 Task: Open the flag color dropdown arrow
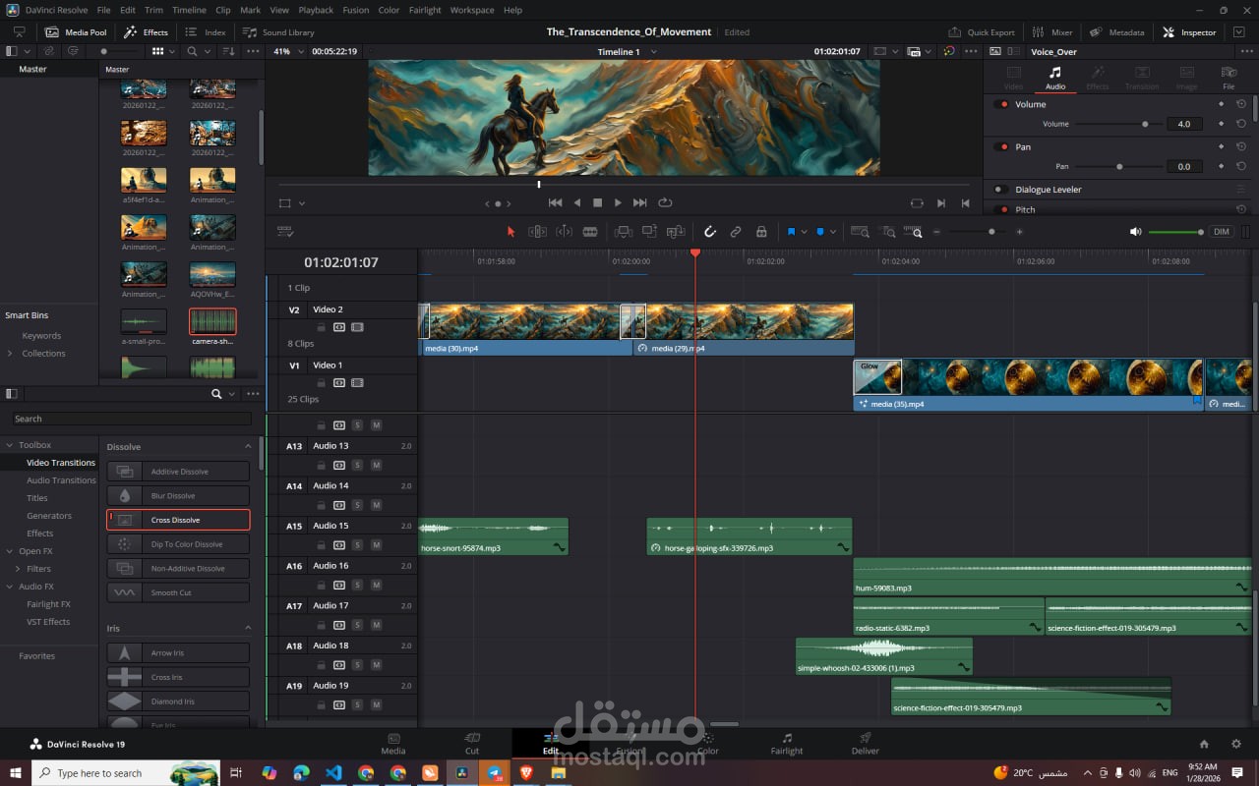pos(804,232)
